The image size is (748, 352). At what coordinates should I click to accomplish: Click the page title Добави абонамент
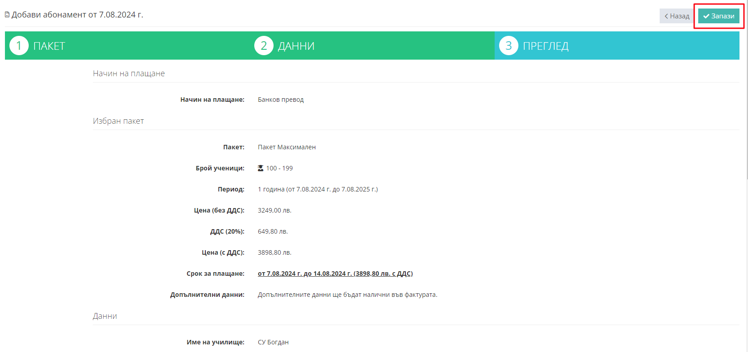click(77, 15)
